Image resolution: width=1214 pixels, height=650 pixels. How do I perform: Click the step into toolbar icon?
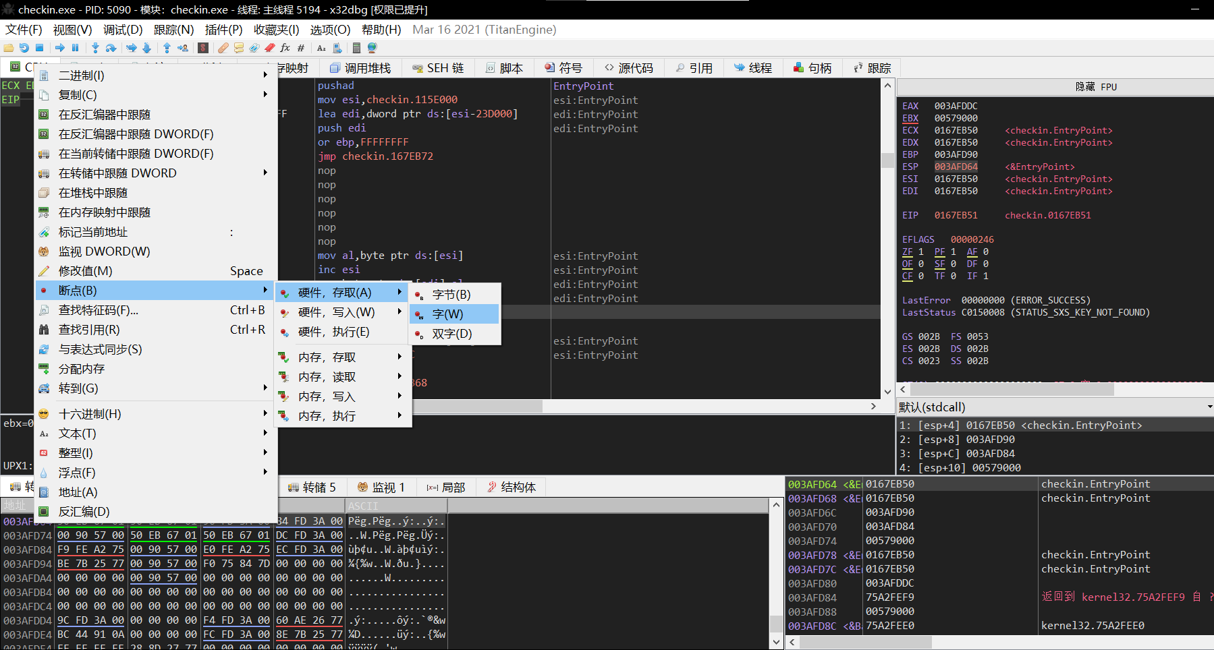(x=95, y=48)
